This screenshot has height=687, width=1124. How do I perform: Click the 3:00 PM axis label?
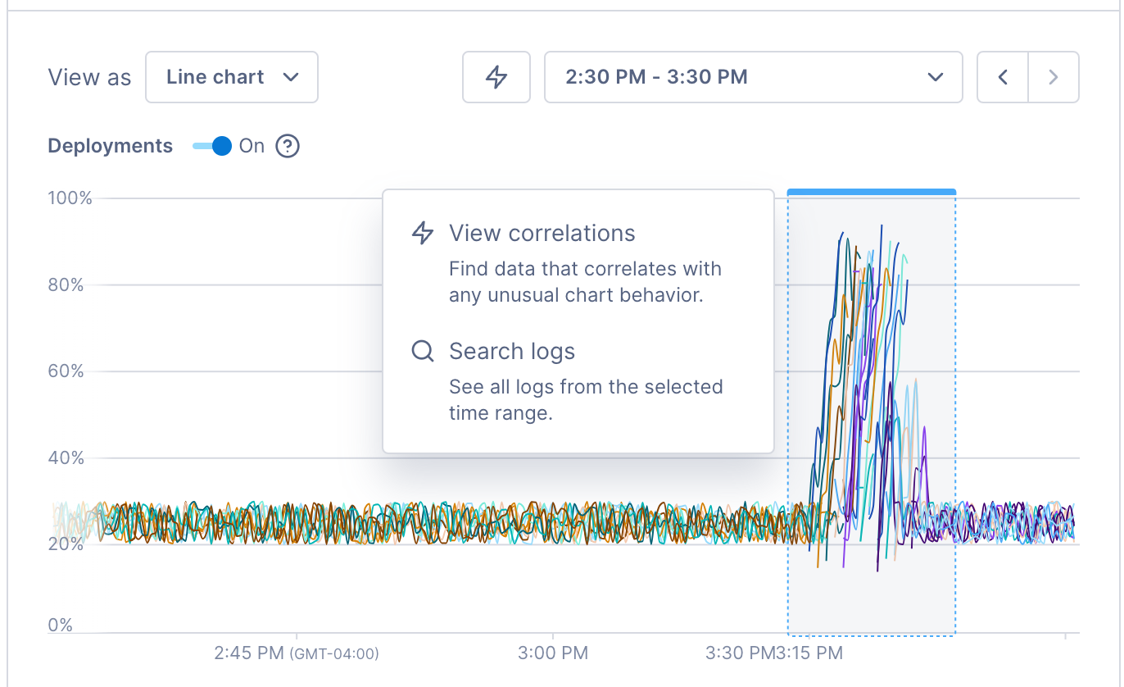tap(554, 653)
